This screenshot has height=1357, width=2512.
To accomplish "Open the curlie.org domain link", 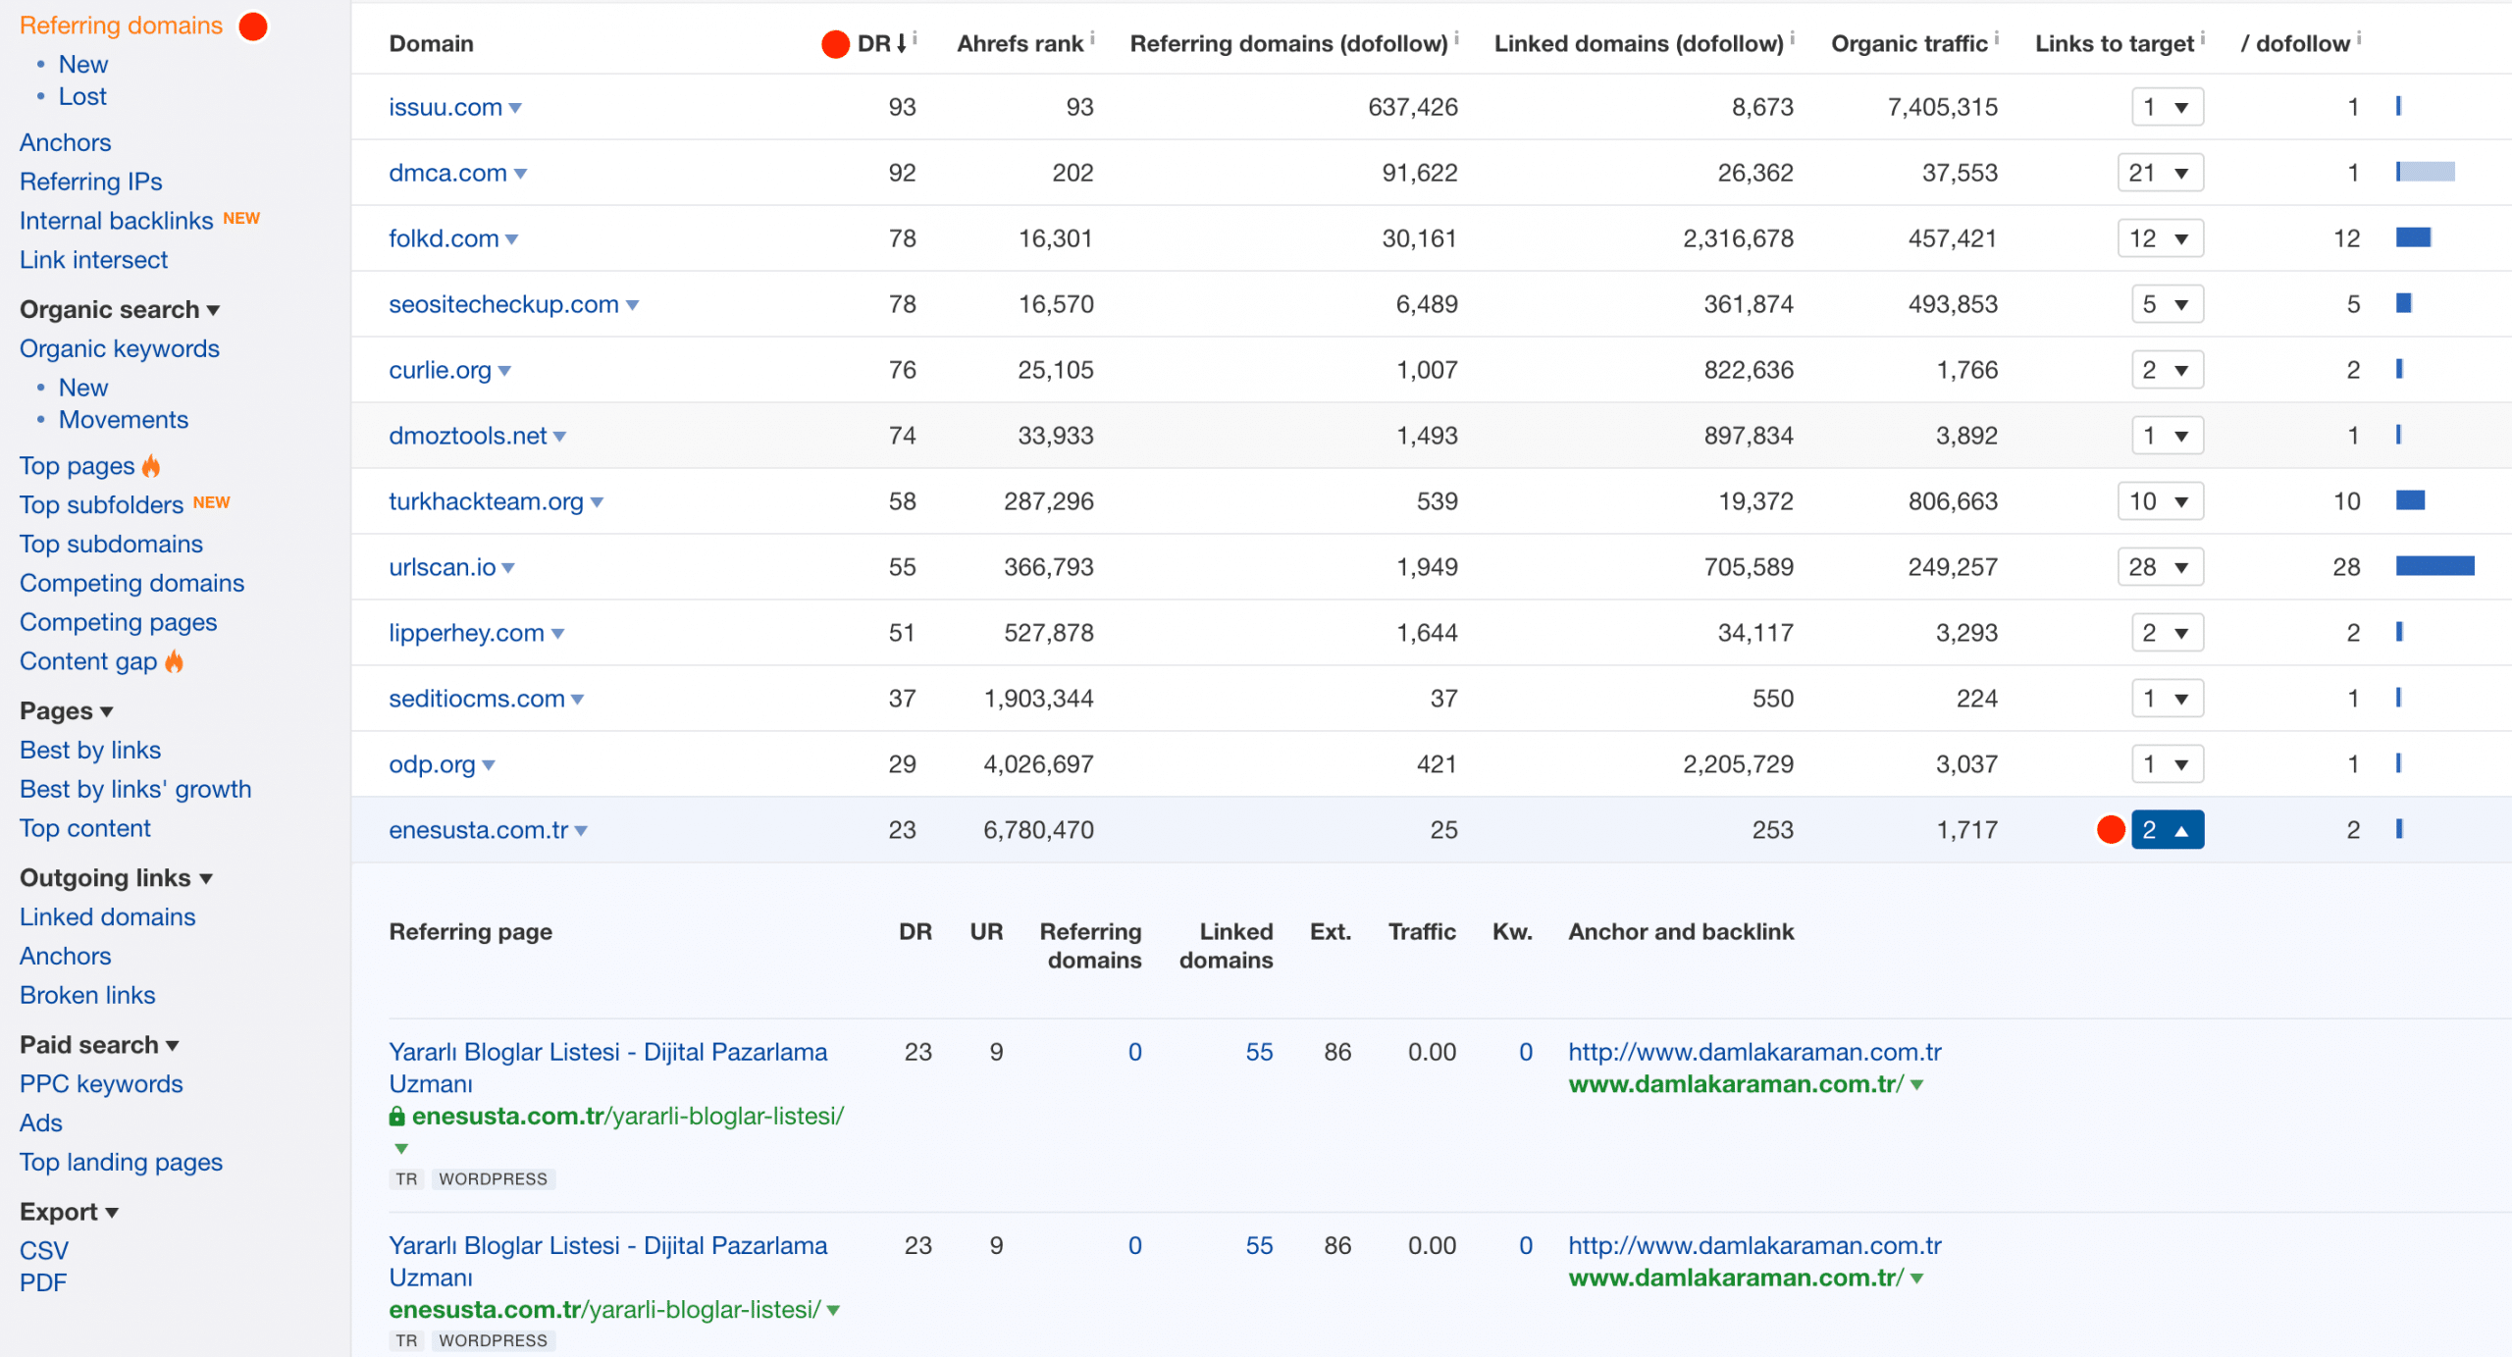I will coord(440,370).
